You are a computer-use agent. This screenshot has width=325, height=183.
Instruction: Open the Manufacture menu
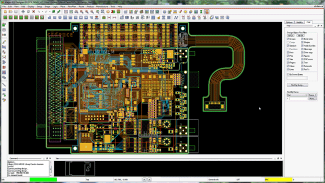pyautogui.click(x=102, y=6)
